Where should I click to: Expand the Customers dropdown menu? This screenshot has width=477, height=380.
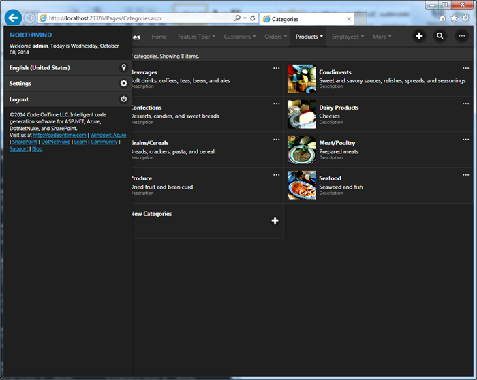(x=240, y=37)
